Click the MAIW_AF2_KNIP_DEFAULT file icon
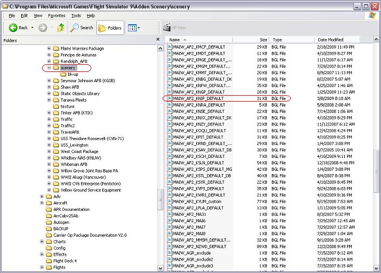The image size is (381, 273). point(170,98)
